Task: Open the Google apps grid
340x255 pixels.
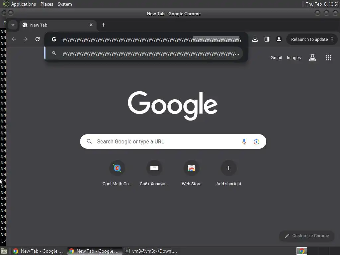Action: (x=328, y=58)
